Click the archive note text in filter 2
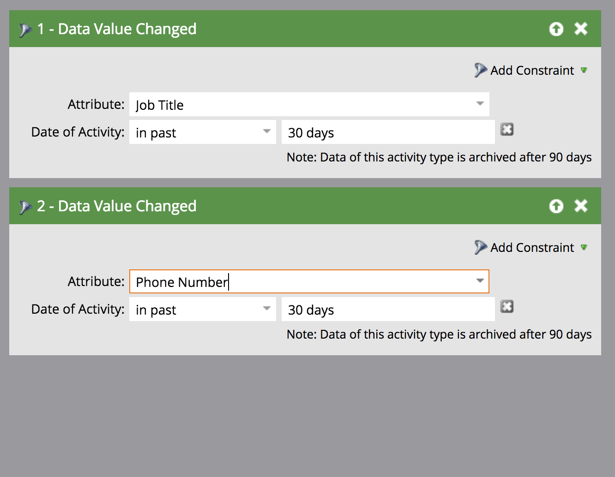 click(439, 334)
